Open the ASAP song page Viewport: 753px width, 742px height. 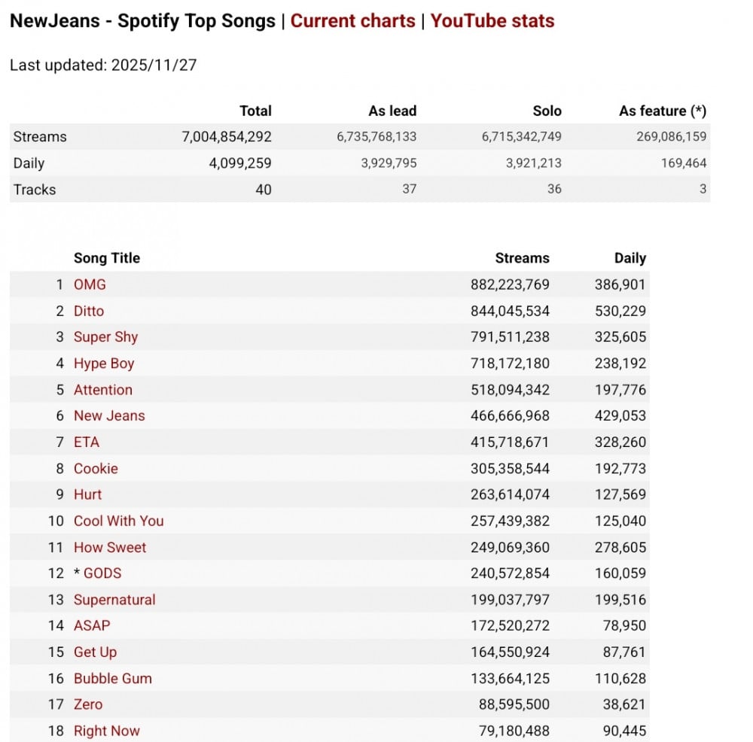click(x=92, y=625)
